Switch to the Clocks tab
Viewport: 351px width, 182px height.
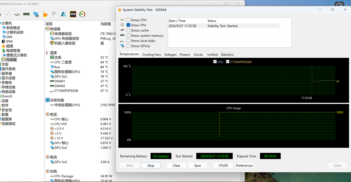(x=198, y=55)
